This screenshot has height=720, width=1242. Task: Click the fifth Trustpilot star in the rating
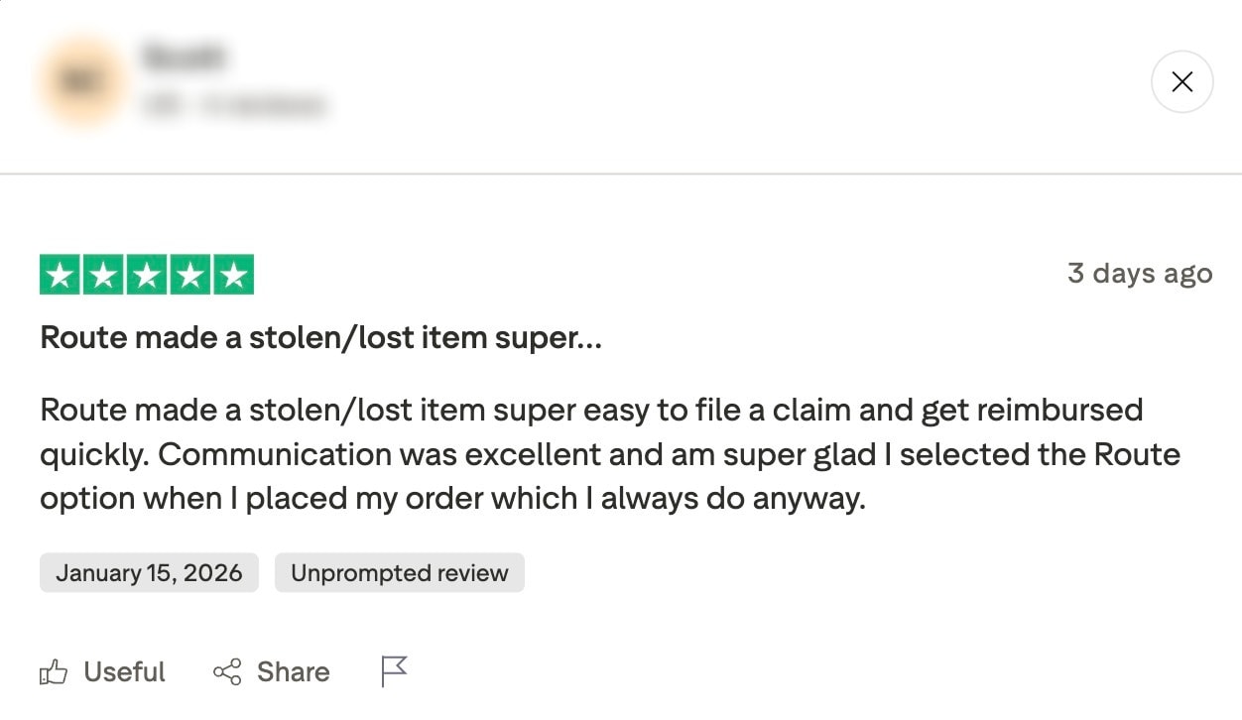pos(234,273)
